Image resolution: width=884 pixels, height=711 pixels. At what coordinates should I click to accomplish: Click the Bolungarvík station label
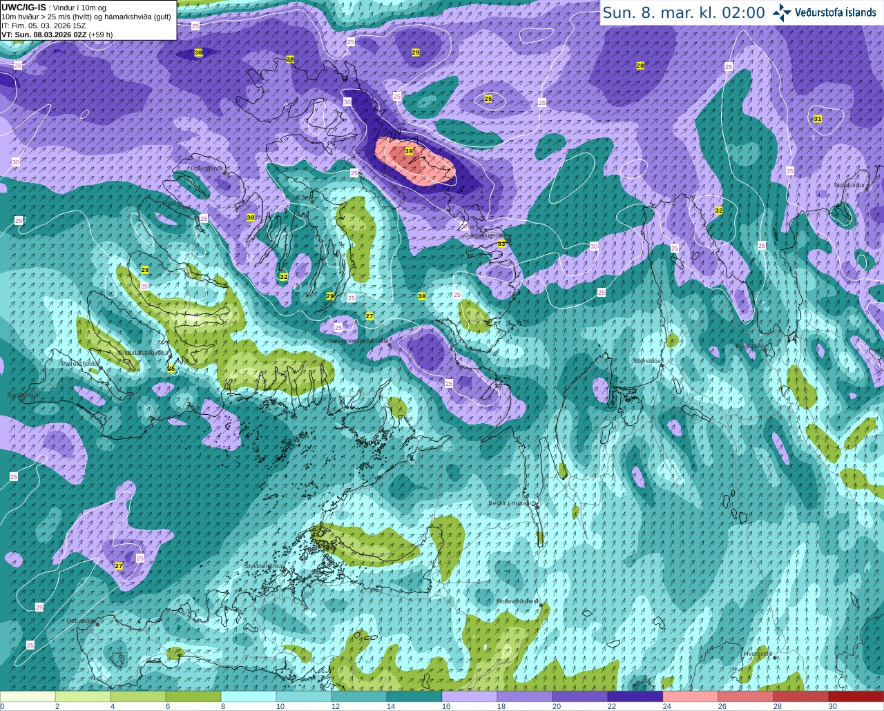(206, 168)
